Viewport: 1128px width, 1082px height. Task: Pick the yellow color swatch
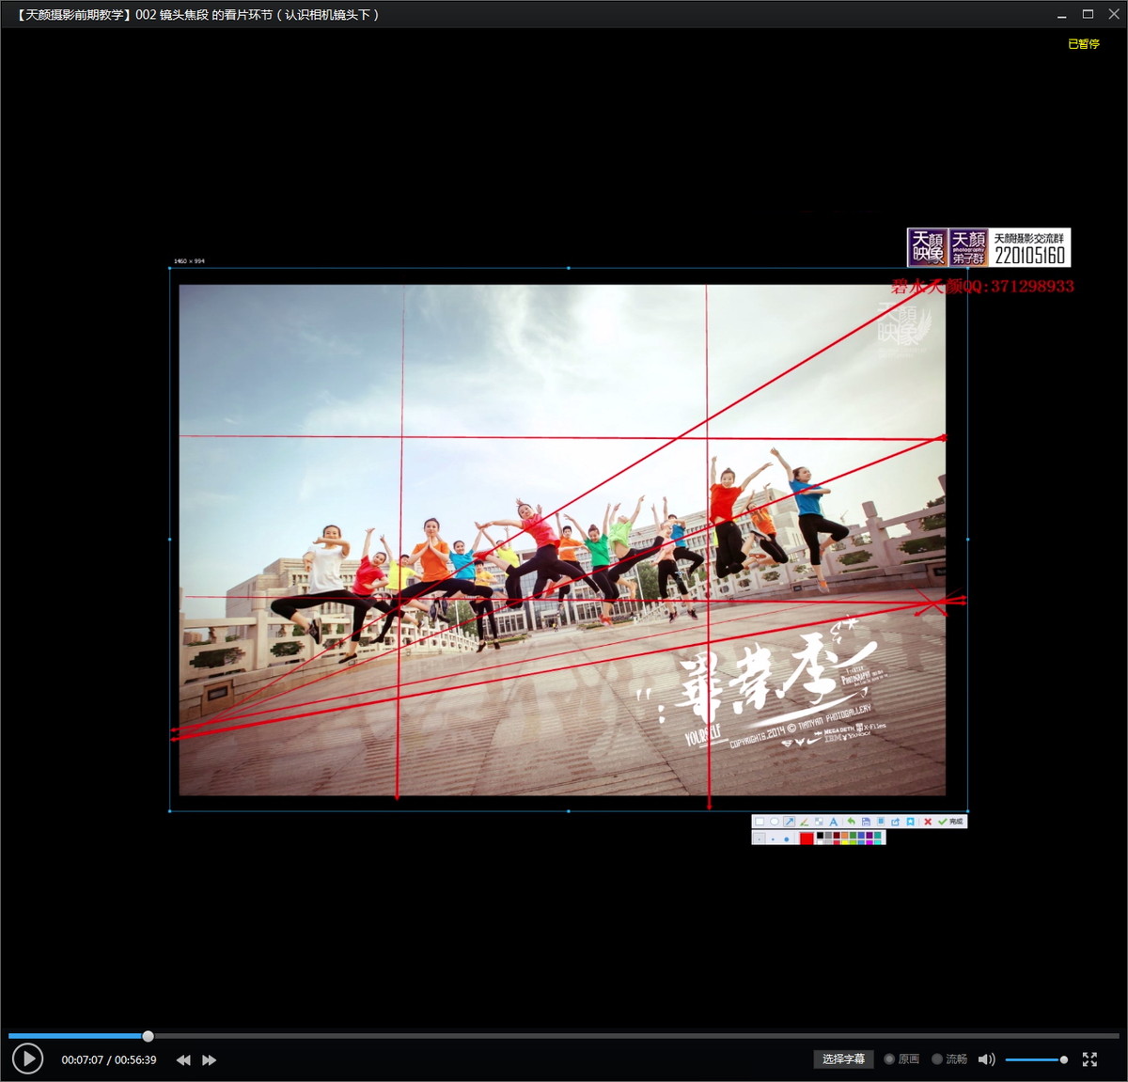click(x=845, y=842)
